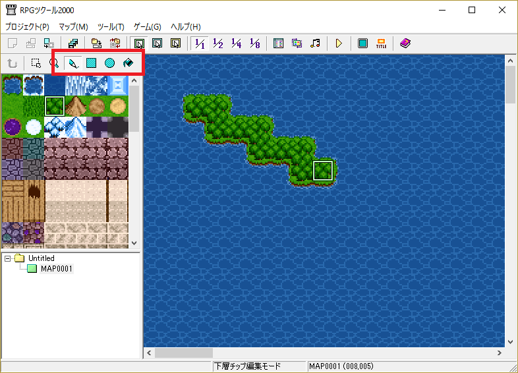
Task: Switch to 1/8 map zoom scale
Action: [255, 43]
